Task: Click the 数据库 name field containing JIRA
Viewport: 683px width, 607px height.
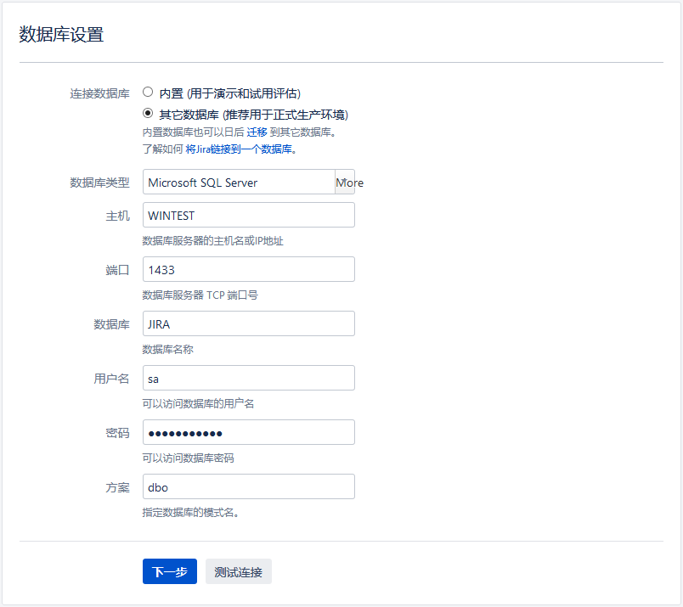Action: [x=249, y=323]
